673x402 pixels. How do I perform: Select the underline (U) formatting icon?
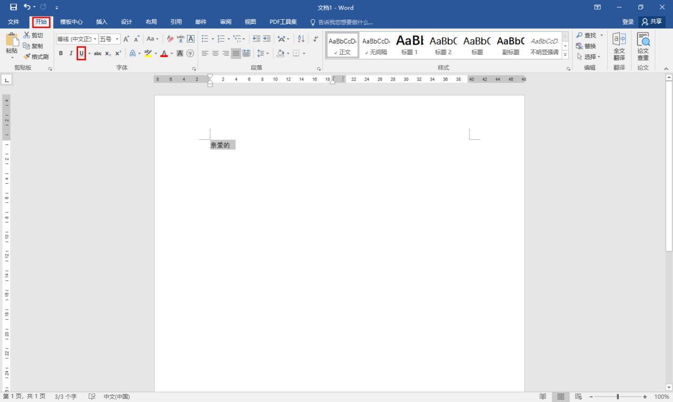(x=80, y=53)
